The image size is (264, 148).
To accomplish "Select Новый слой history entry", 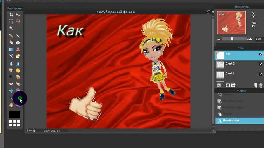I will tap(239, 120).
